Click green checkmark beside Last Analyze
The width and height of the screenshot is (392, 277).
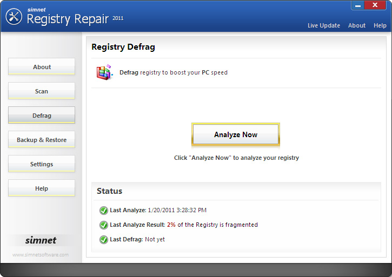tap(103, 211)
